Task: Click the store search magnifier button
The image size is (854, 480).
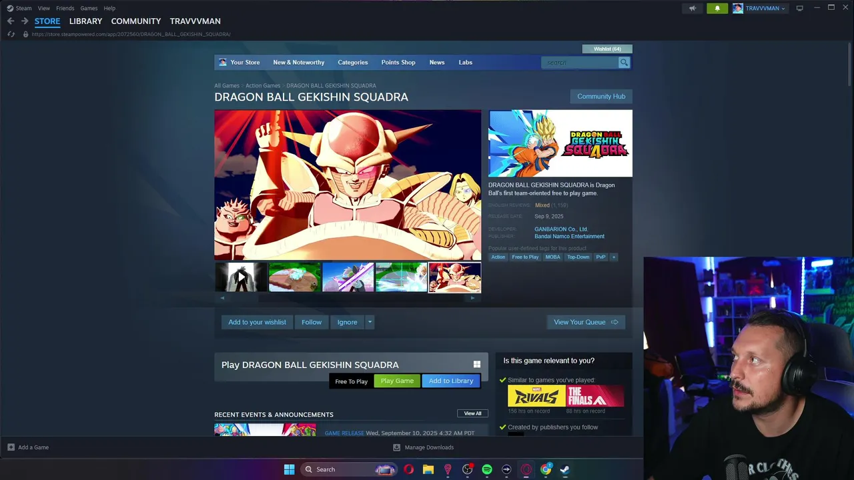Action: [624, 63]
